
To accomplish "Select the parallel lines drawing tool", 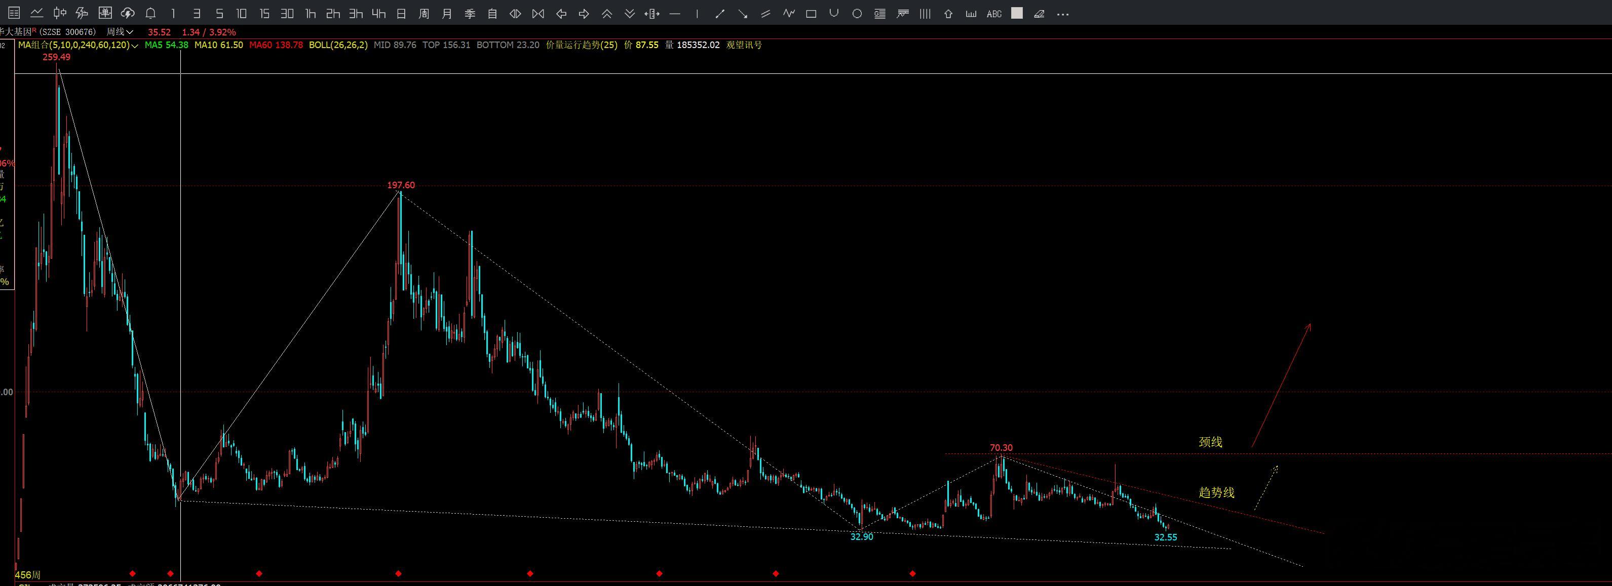I will click(x=766, y=13).
